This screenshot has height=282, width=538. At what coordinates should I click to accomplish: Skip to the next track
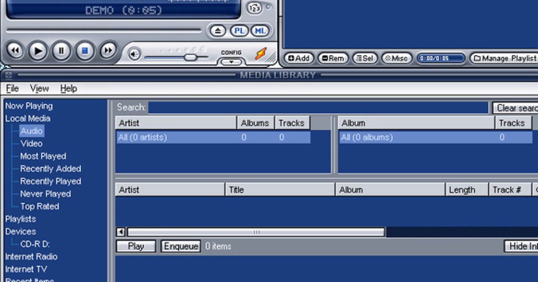coord(108,51)
